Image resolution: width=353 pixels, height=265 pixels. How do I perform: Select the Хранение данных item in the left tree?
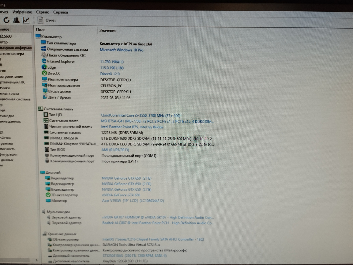10,121
